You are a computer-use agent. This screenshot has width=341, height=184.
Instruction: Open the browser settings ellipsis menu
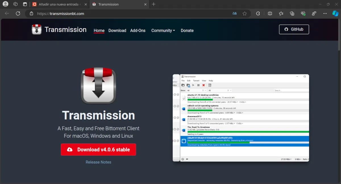pyautogui.click(x=325, y=13)
